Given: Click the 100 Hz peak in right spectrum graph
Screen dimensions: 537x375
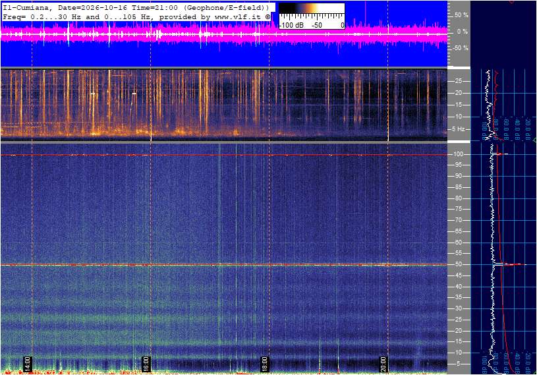Looking at the screenshot, I should tap(499, 154).
